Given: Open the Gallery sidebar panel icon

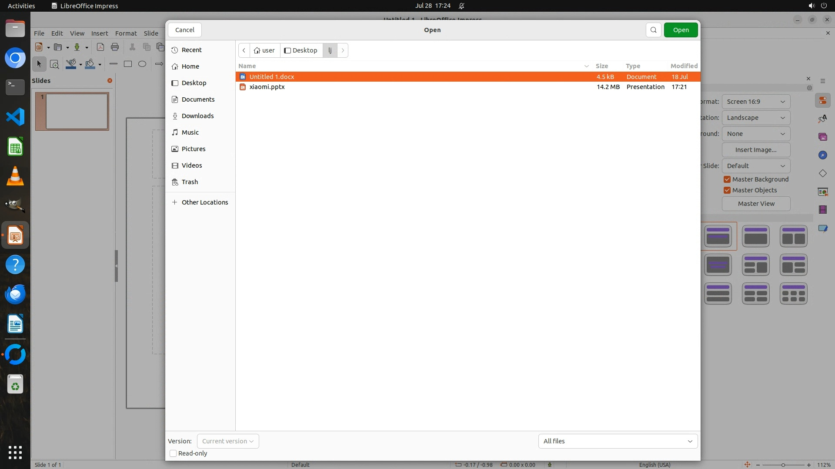Looking at the screenshot, I should (822, 137).
